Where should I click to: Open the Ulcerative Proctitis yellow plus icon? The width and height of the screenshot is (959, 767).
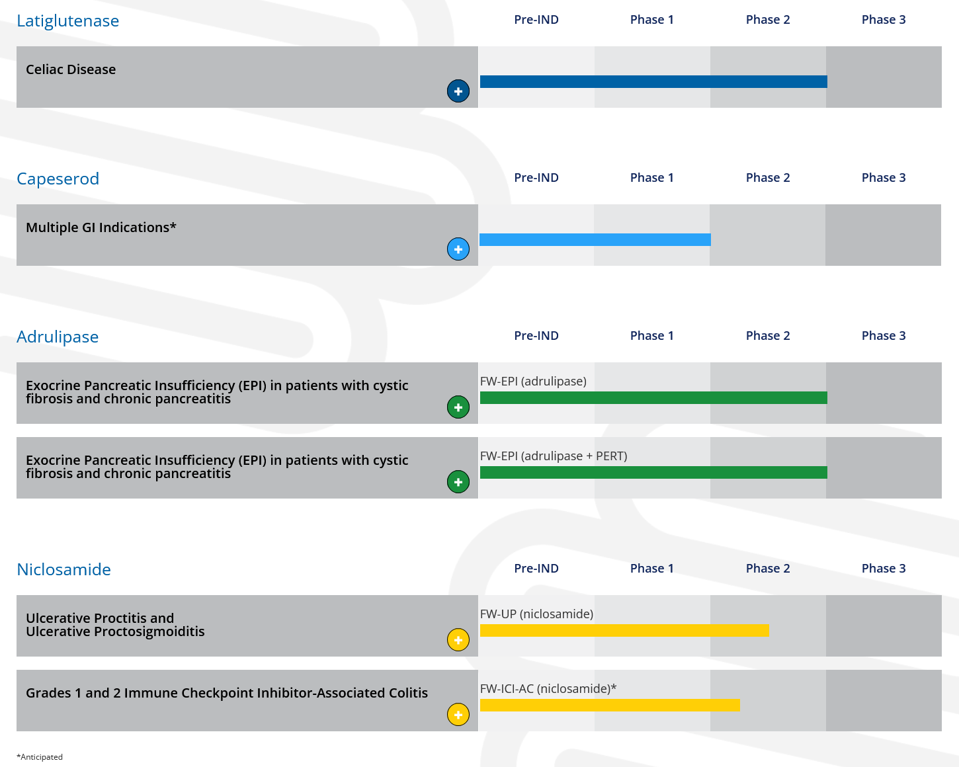point(458,640)
